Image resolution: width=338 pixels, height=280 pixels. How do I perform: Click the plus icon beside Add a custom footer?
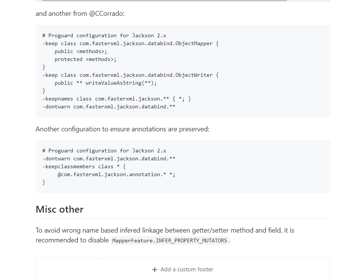(x=154, y=269)
